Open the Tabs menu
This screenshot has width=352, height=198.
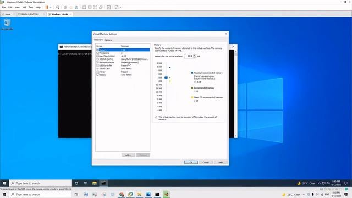(31, 7)
